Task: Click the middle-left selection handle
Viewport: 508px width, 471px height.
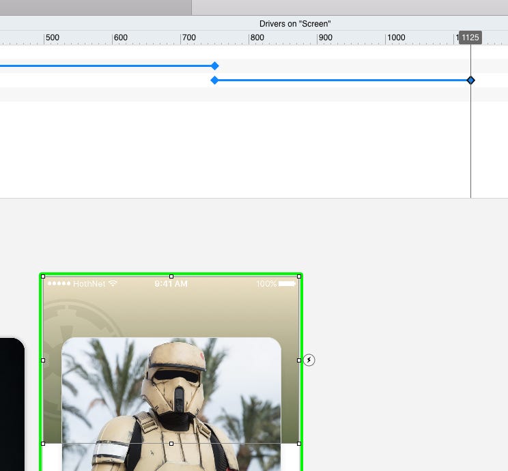Action: [x=43, y=360]
